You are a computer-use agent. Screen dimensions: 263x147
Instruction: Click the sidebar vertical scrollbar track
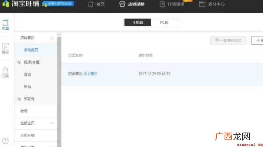pyautogui.click(x=59, y=92)
